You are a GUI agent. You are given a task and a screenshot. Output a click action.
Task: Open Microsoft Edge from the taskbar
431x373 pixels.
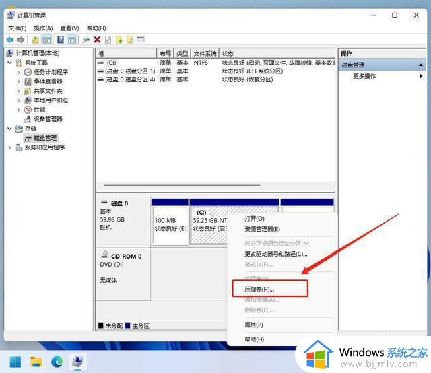tap(57, 362)
